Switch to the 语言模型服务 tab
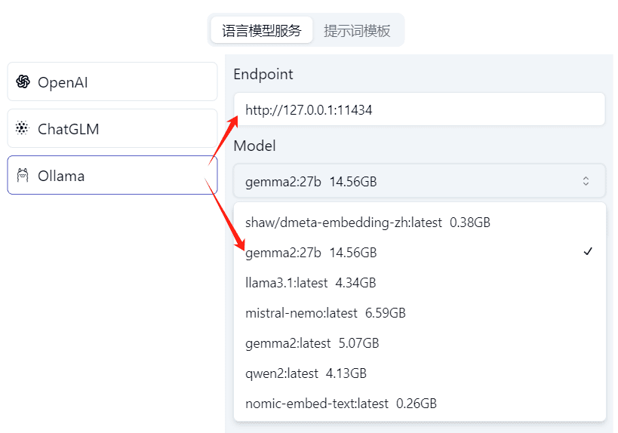618x433 pixels. click(x=262, y=30)
